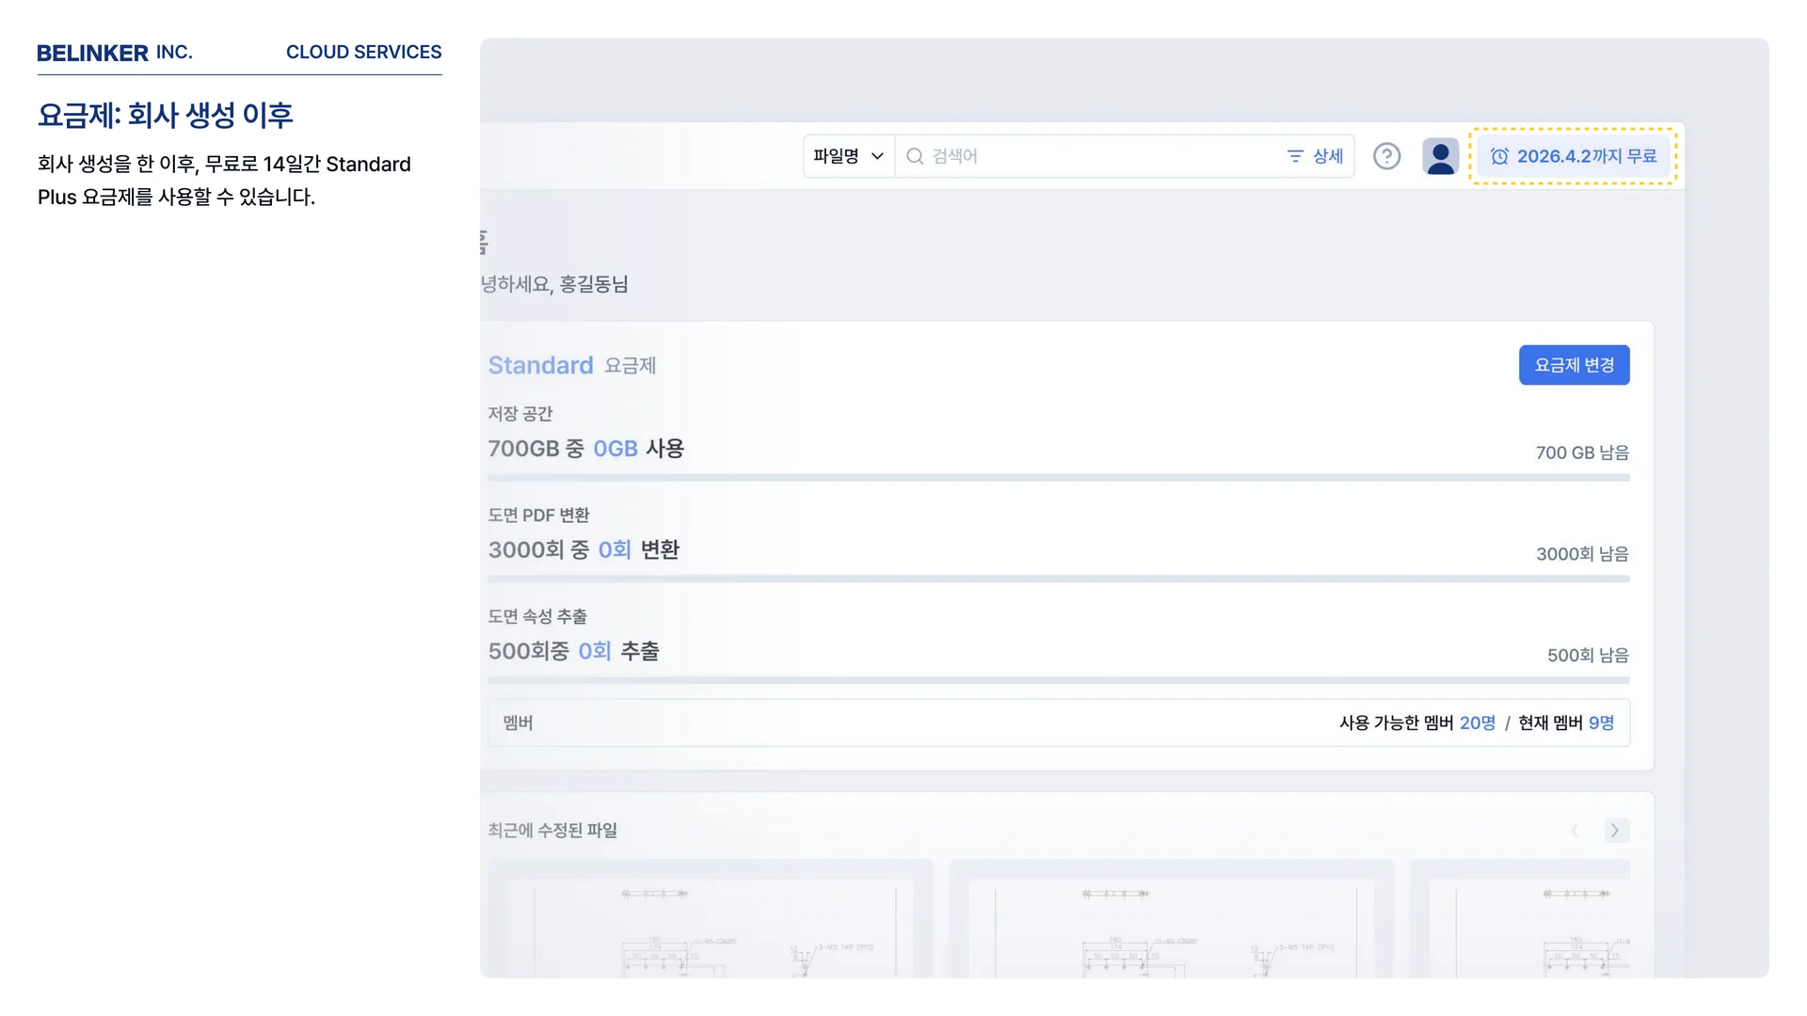Open the 상세 advanced search link
This screenshot has width=1807, height=1016.
click(x=1327, y=156)
